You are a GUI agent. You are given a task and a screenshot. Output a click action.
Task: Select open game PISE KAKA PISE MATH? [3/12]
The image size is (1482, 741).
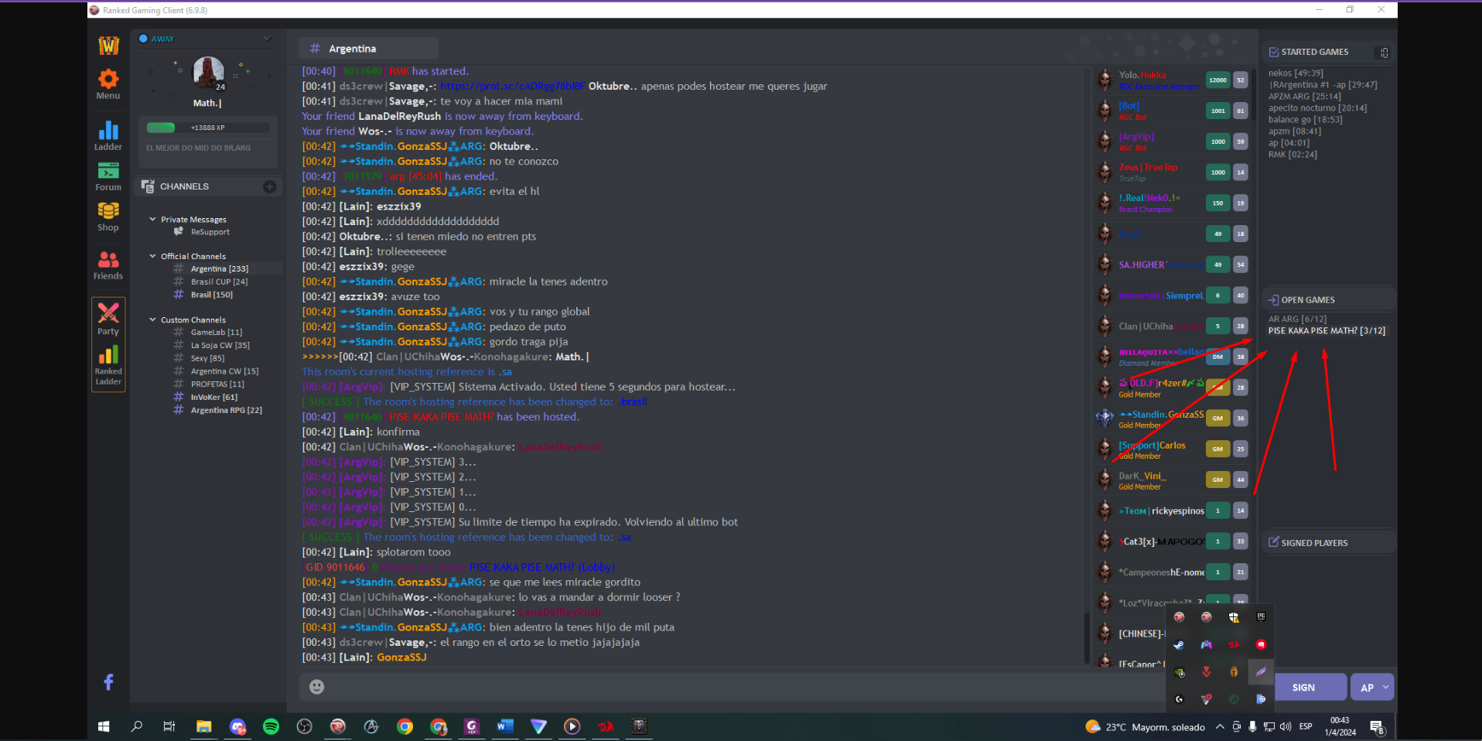click(1327, 331)
